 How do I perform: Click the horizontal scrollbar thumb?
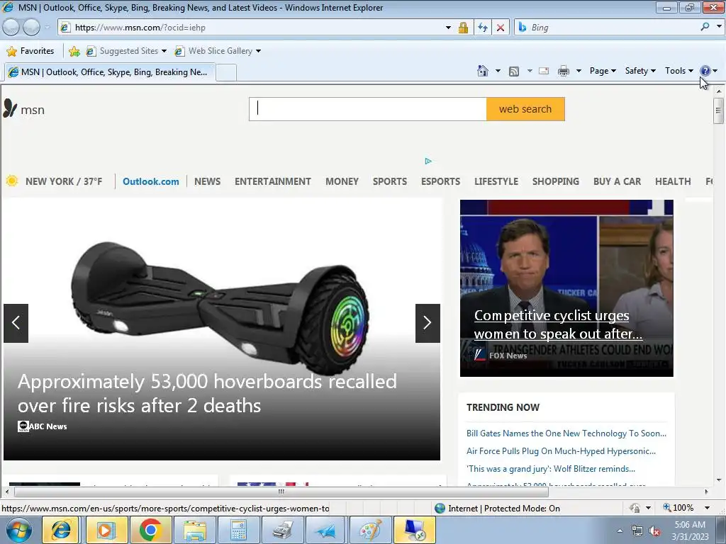coord(281,492)
